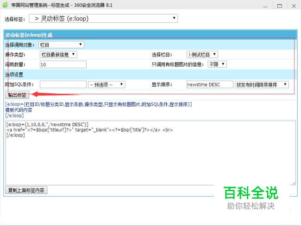
Task: Minimize the 360 browser window
Action: (265, 6)
